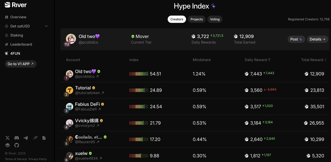Click the header profile avatar with 112 badge
The height and width of the screenshot is (162, 331).
click(x=71, y=39)
